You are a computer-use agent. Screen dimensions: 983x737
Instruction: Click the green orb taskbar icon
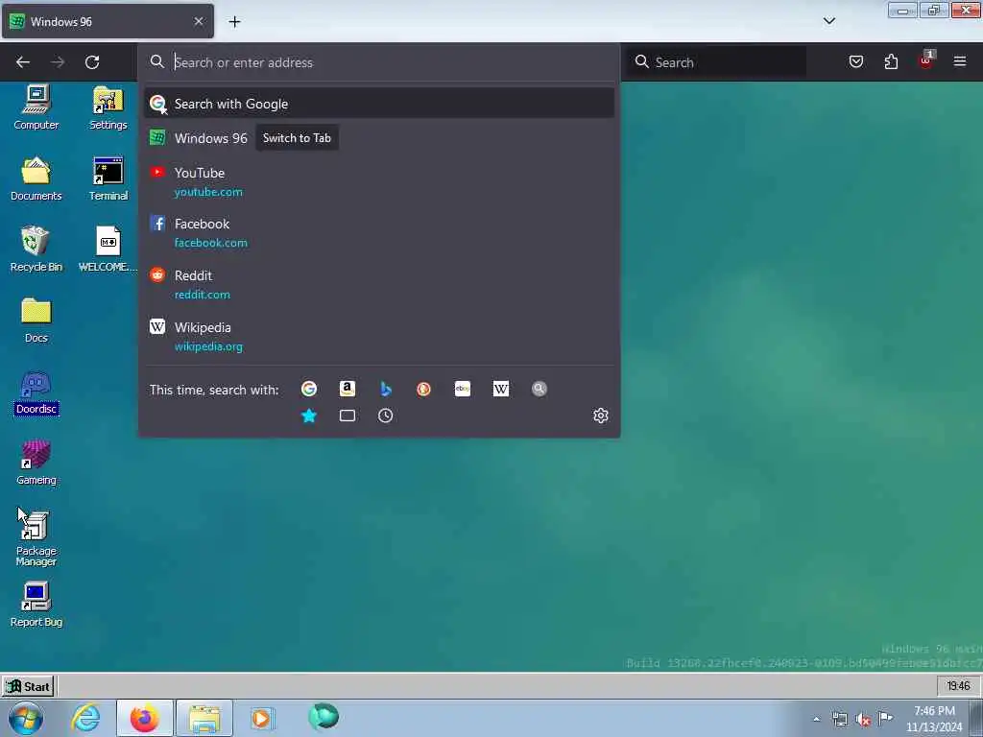(x=324, y=717)
